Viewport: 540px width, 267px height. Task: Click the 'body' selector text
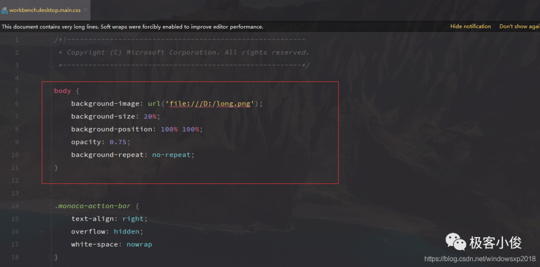pos(62,91)
